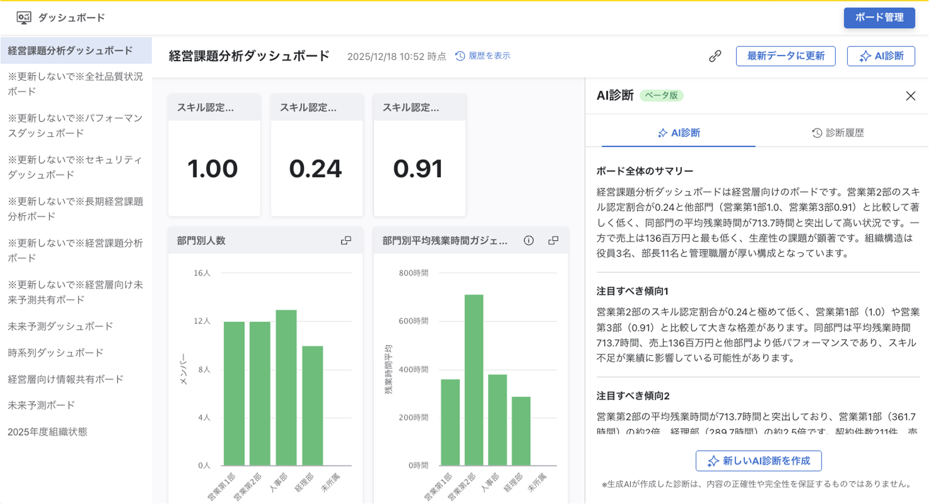Select 経営層向け情報共有ボード in sidebar
This screenshot has height=504, width=929.
[65, 379]
